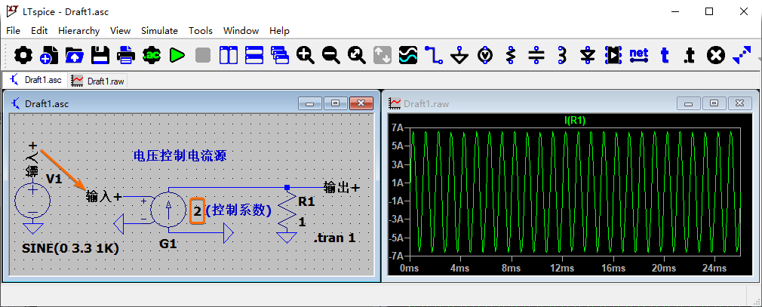
Task: Close the Draft1.raw child window
Action: point(739,103)
